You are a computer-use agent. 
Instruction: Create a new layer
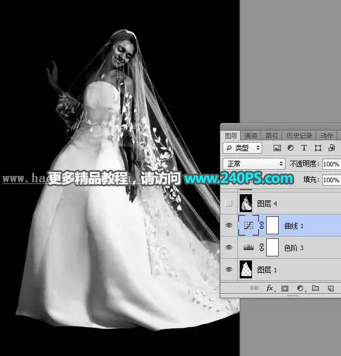pyautogui.click(x=331, y=288)
